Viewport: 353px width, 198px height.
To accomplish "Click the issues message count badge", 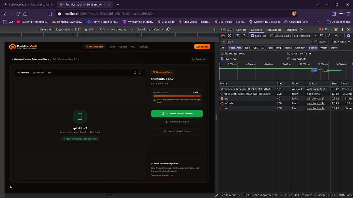I will [327, 30].
